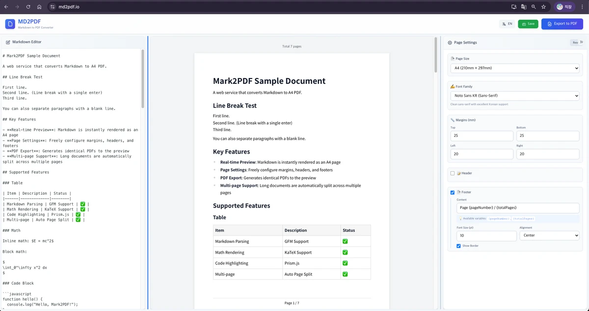Bookmark this page with the star icon
The width and height of the screenshot is (589, 311).
point(543,7)
